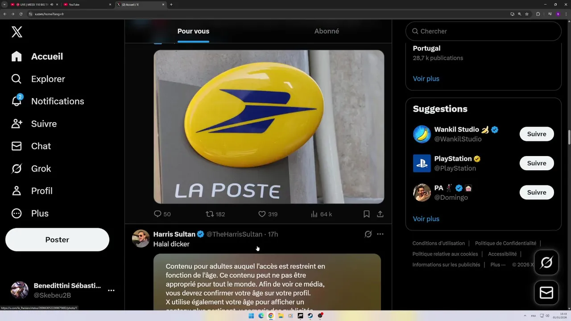This screenshot has width=571, height=321.
Task: Open the Explorer page
Action: click(38, 79)
